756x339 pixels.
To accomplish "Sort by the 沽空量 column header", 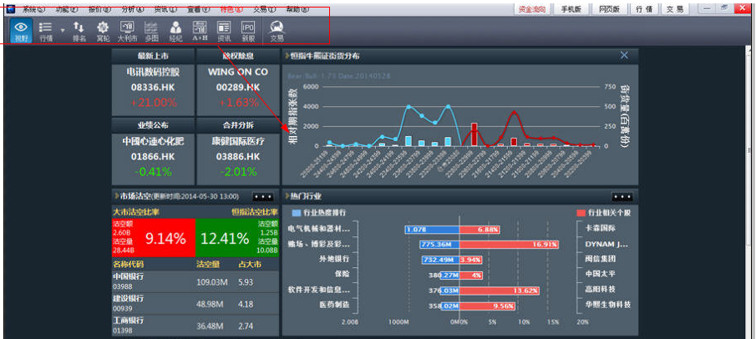I will click(x=208, y=264).
